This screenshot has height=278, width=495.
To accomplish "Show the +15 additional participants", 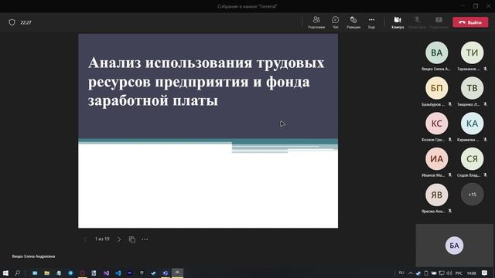I will (472, 195).
